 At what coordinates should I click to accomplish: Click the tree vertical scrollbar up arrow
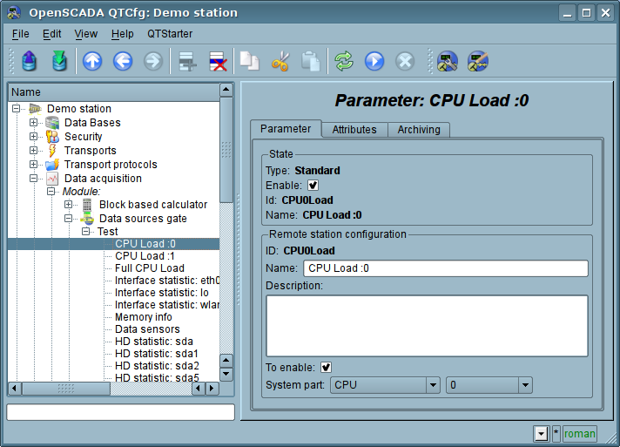point(226,90)
